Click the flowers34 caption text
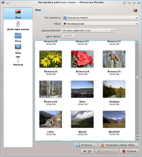 pyautogui.click(x=82, y=72)
